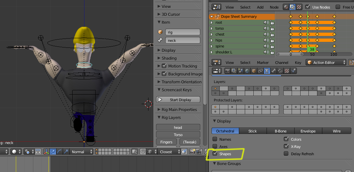Viewport: 354px width, 172px height.
Task: Mute the root channel speaker icon
Action: tap(266, 22)
